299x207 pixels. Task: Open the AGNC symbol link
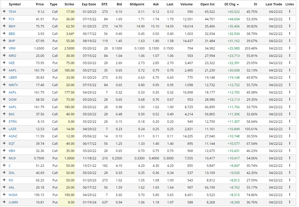point(13,136)
